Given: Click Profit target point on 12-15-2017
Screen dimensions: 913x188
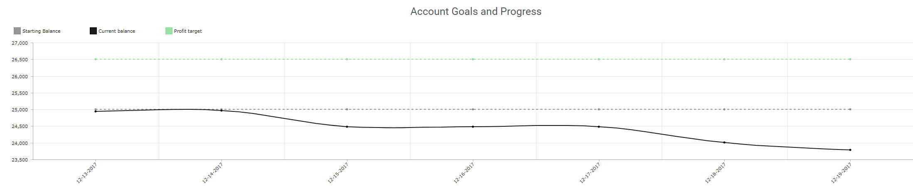Looking at the screenshot, I should pos(347,59).
